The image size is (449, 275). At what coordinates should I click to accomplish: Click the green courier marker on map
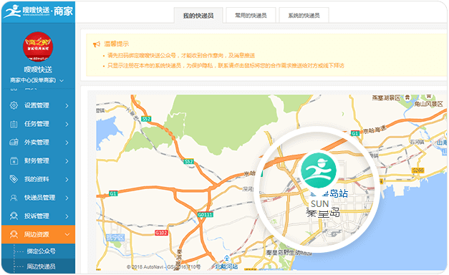319,170
